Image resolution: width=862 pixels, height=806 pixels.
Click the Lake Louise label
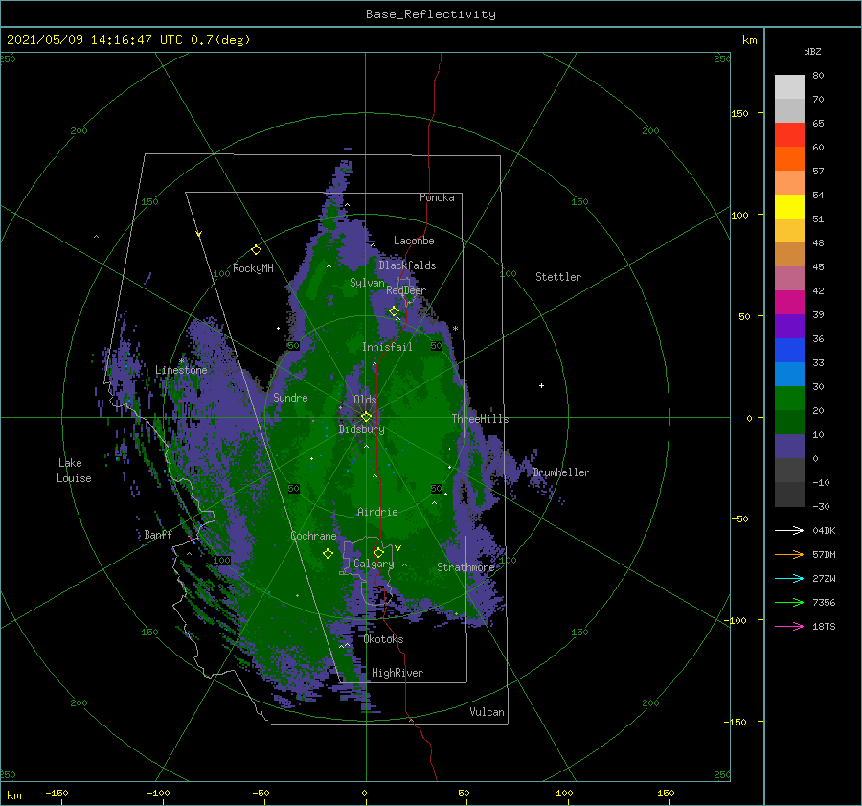(x=74, y=471)
